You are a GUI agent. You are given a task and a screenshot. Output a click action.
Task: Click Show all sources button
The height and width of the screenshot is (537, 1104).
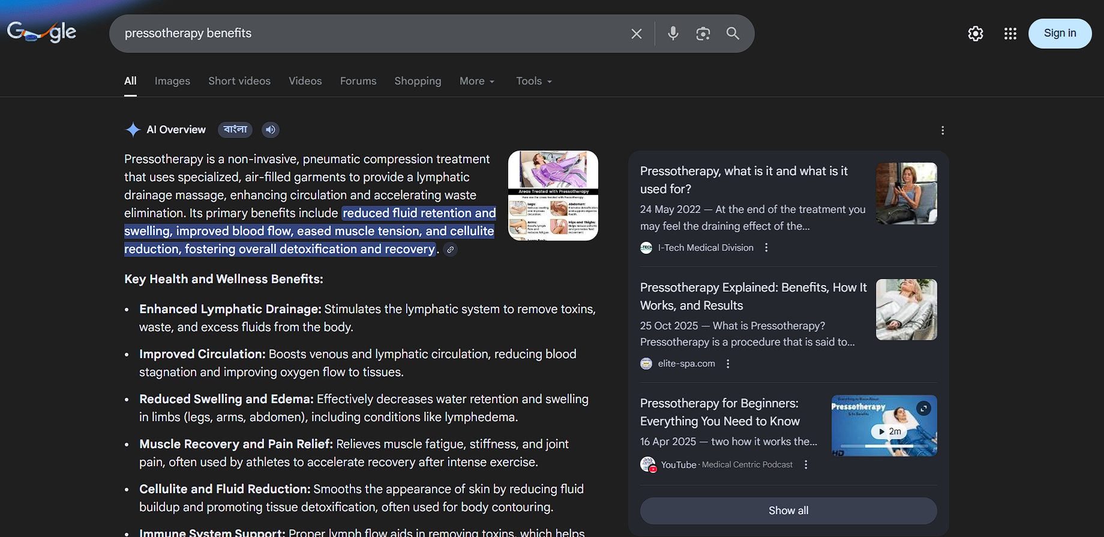coord(788,511)
